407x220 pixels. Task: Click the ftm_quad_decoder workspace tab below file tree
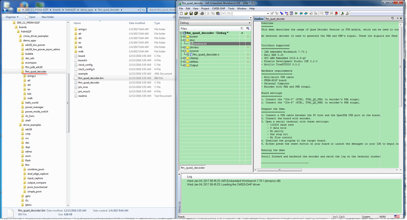(x=193, y=168)
